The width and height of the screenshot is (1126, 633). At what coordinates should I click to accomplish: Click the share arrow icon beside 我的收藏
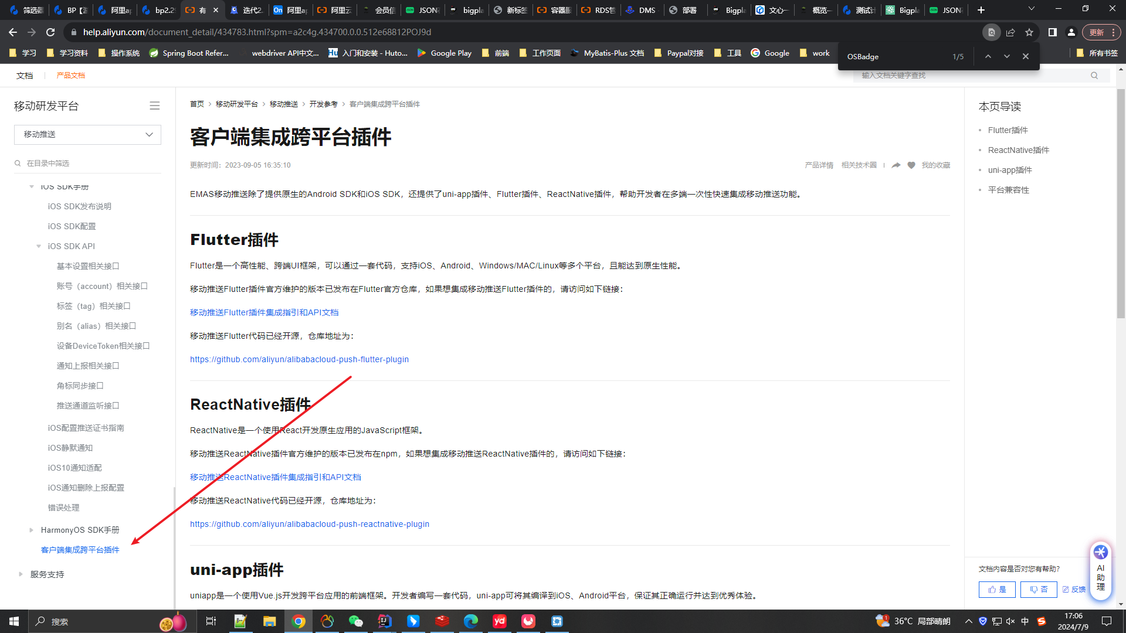896,165
